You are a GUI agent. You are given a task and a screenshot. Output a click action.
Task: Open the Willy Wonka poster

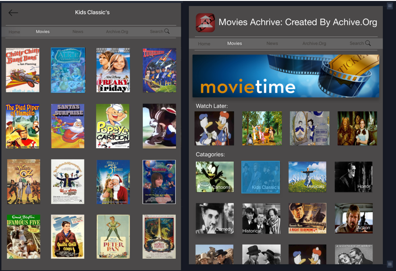click(x=68, y=182)
